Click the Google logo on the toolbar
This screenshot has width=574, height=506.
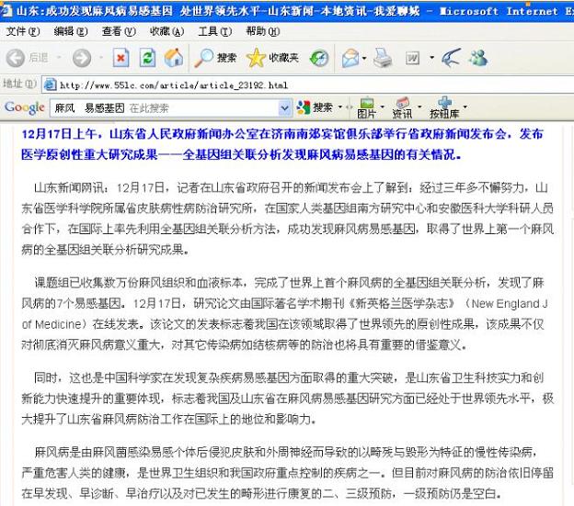click(x=25, y=107)
